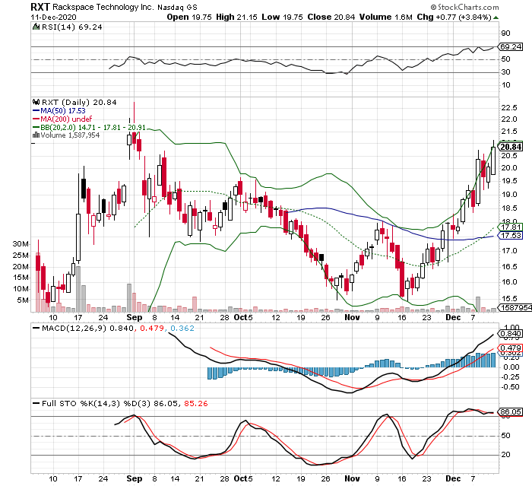Click the red stochastic %D value 85.26

pyautogui.click(x=196, y=403)
